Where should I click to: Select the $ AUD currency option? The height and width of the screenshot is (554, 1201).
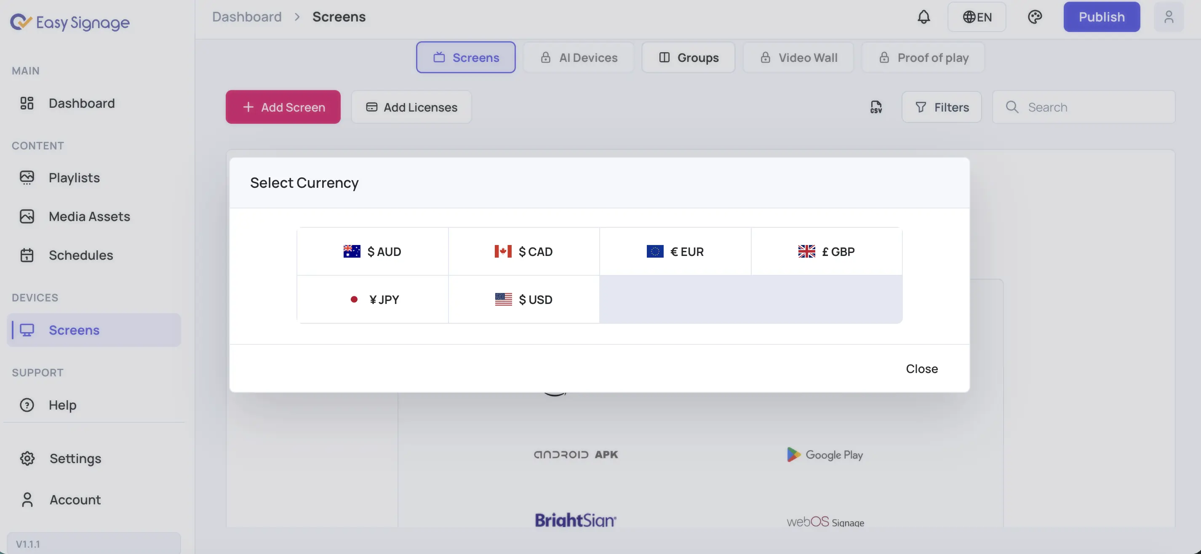(373, 252)
